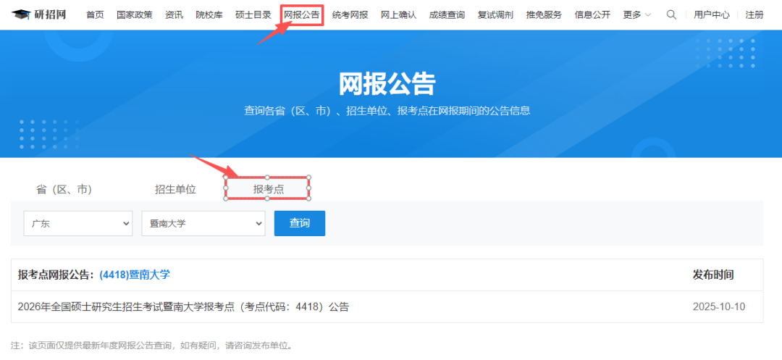Open 用户中心 link
782x360 pixels.
[x=712, y=15]
